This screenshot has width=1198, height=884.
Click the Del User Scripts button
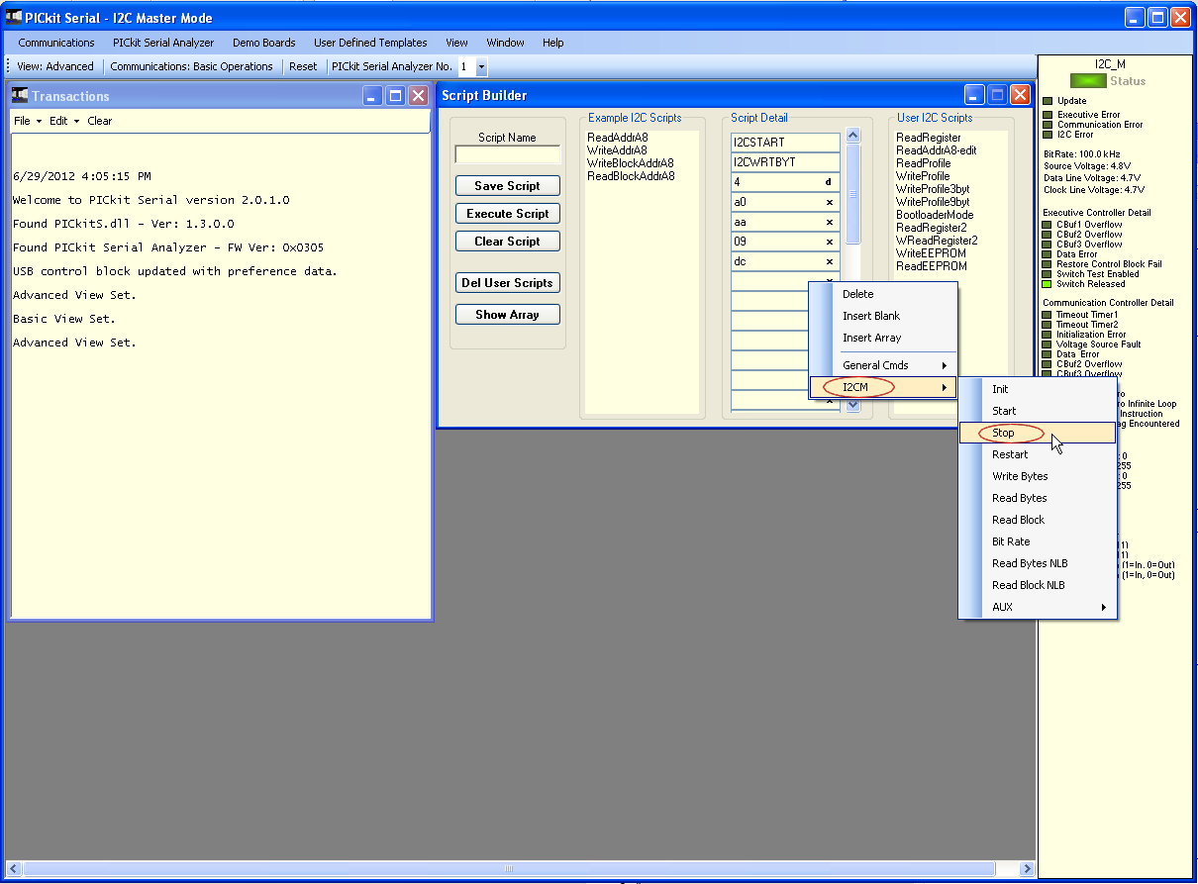coord(508,282)
